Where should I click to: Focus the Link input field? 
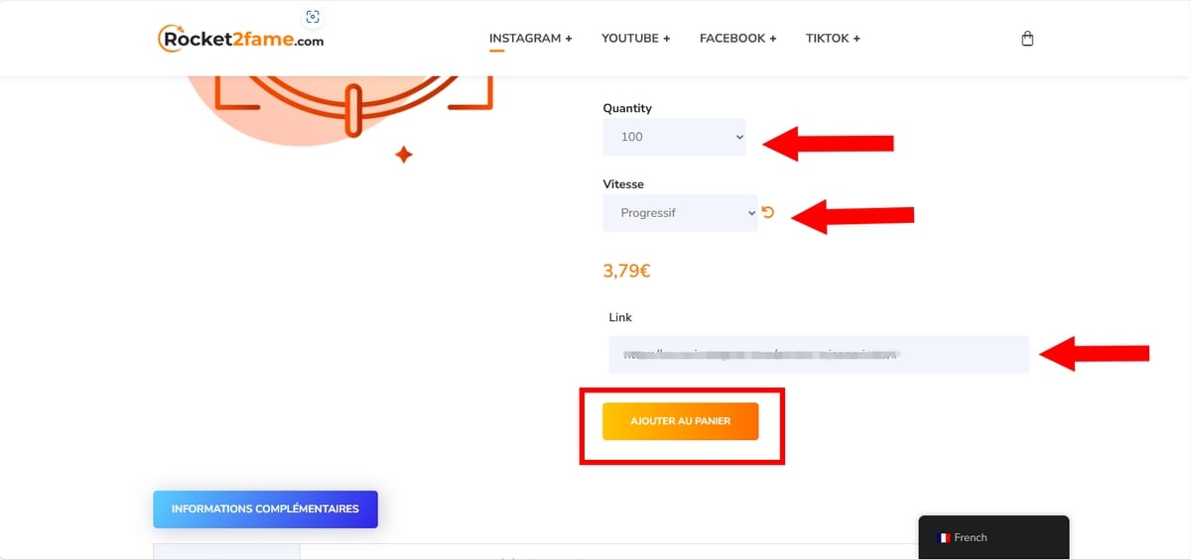click(x=819, y=354)
